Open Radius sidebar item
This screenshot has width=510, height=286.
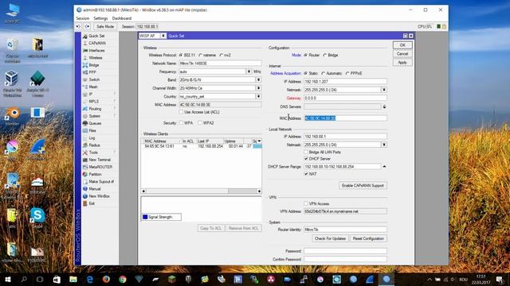pyautogui.click(x=94, y=145)
